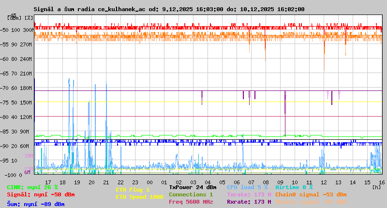Click the hour label '17' on time axis
The width and height of the screenshot is (387, 208).
click(x=48, y=182)
